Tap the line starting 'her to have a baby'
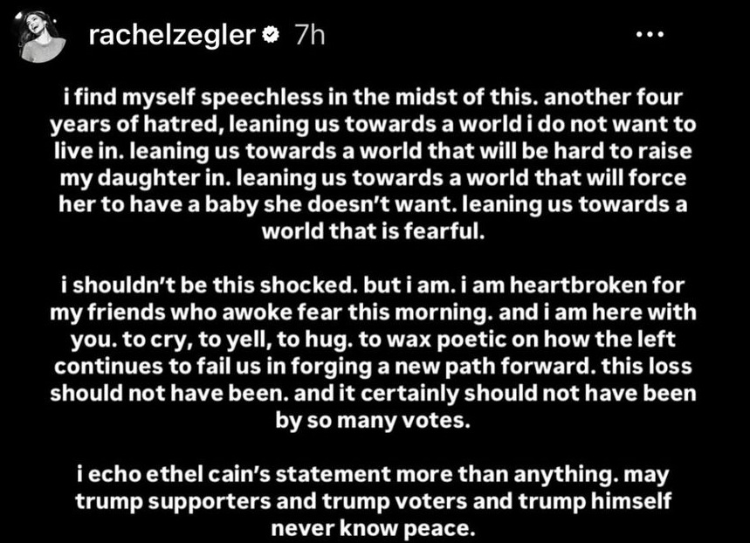Image resolution: width=750 pixels, height=543 pixels. pyautogui.click(x=373, y=205)
